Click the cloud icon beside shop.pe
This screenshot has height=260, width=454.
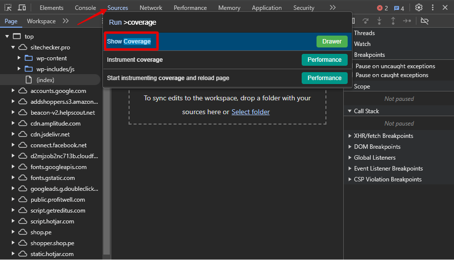click(x=23, y=232)
